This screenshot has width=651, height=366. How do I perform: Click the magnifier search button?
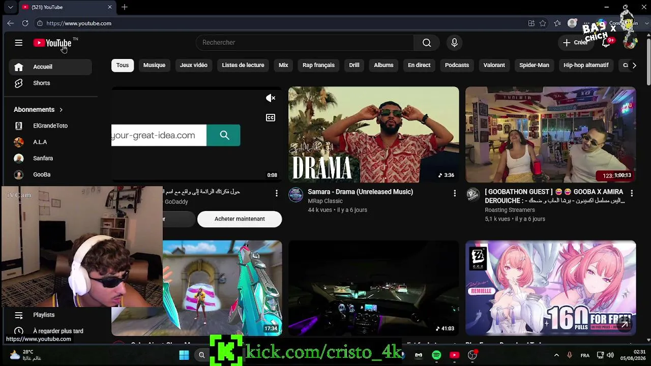427,43
